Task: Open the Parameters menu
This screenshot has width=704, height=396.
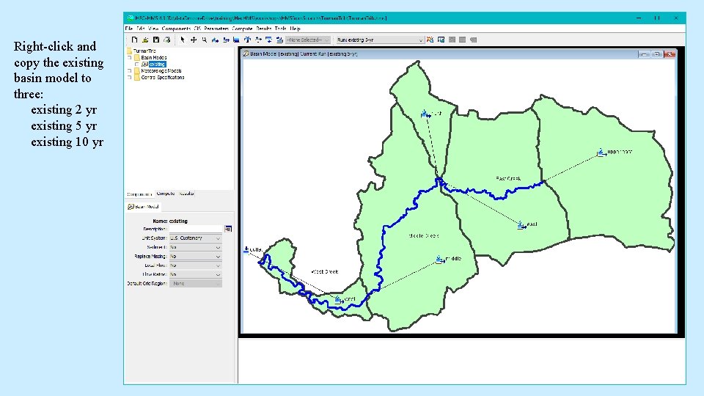Action: [x=216, y=29]
